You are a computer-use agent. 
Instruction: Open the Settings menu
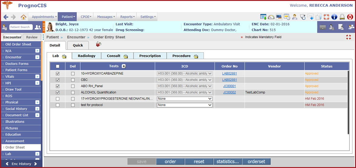[x=147, y=17]
